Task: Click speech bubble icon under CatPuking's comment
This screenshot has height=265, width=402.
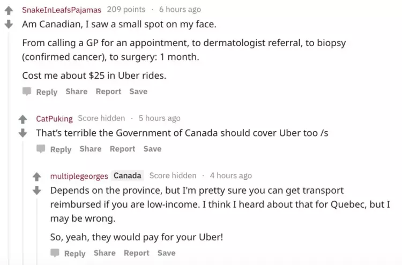Action: coord(41,149)
